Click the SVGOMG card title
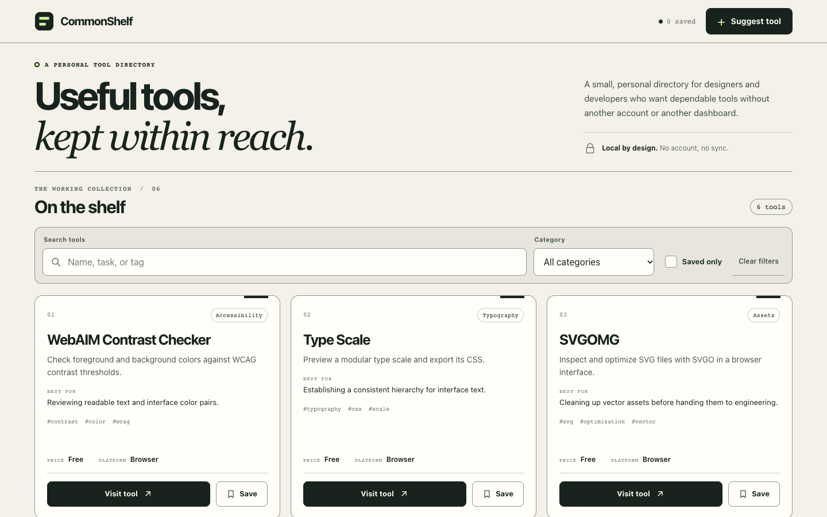Viewport: 827px width, 517px height. [x=589, y=340]
